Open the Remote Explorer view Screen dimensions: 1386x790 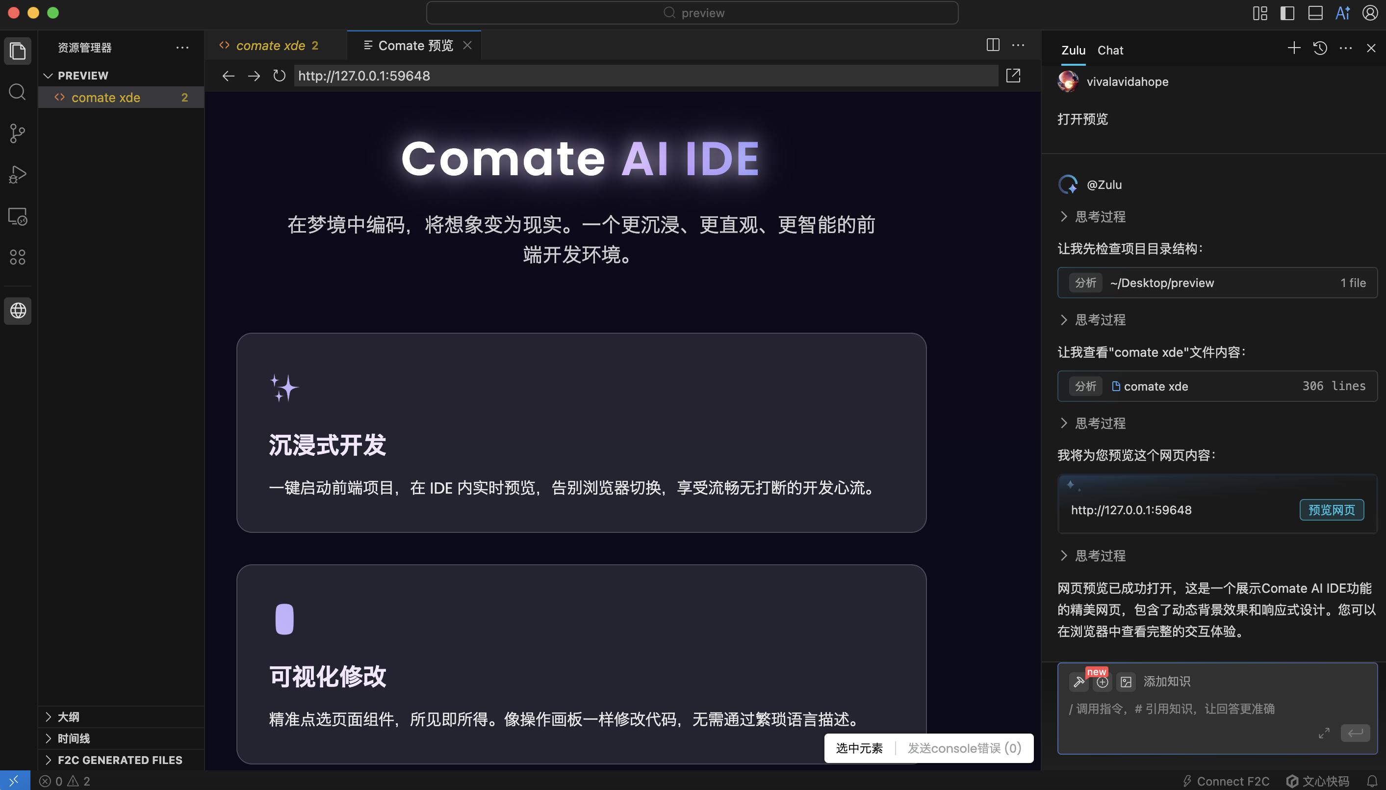click(x=17, y=216)
